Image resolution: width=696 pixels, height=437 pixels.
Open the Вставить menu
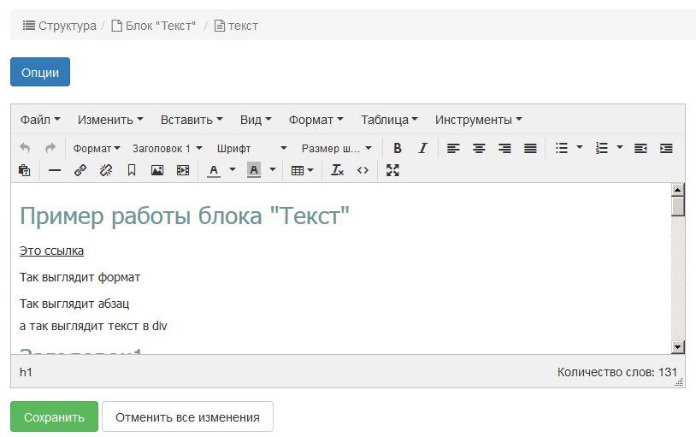click(192, 120)
